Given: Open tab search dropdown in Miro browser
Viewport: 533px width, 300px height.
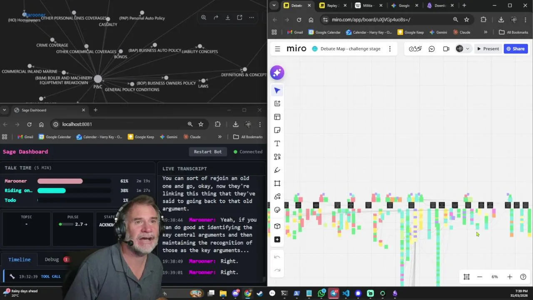Looking at the screenshot, I should (274, 5).
